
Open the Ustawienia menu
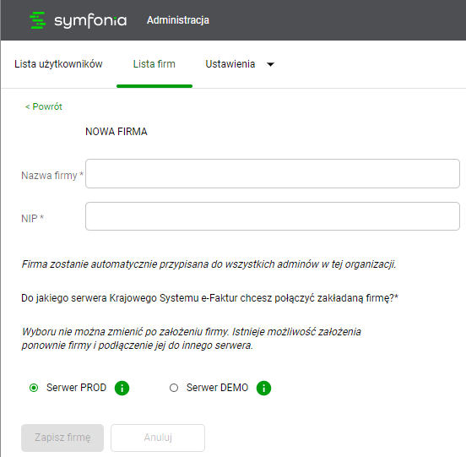click(x=230, y=64)
